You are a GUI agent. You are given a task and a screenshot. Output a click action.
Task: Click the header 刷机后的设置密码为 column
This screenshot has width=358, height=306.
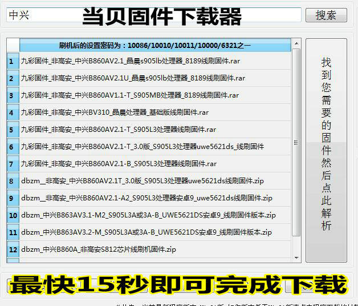point(155,45)
